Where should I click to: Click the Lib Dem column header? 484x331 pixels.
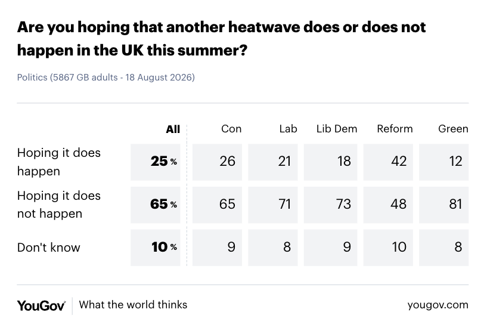pos(336,129)
